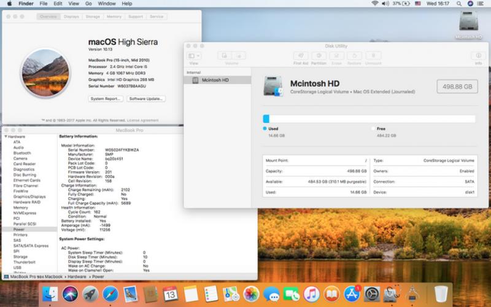Open Maps from the Dock
This screenshot has height=307, width=491.
[231, 294]
